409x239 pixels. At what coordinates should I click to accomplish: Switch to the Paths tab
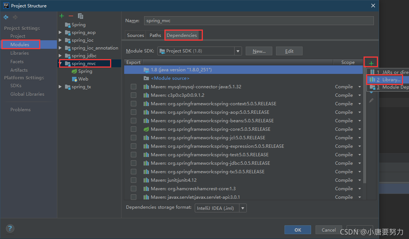(x=155, y=35)
